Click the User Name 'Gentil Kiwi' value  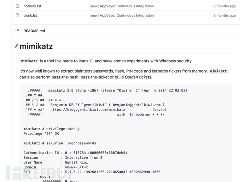(76, 162)
